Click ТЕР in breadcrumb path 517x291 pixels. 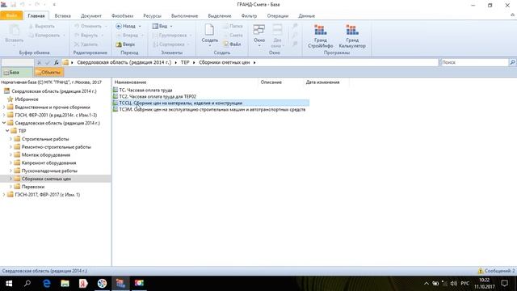point(185,62)
